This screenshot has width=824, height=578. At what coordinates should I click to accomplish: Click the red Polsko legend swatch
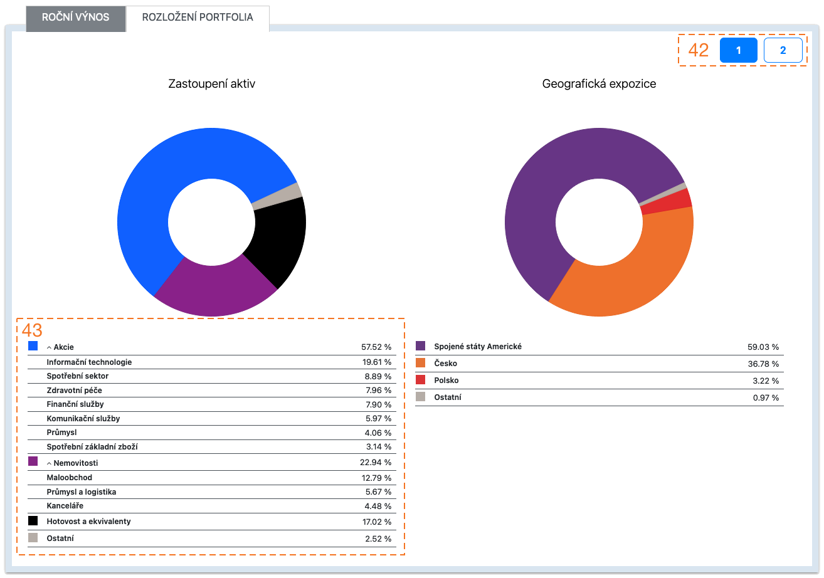pos(420,379)
